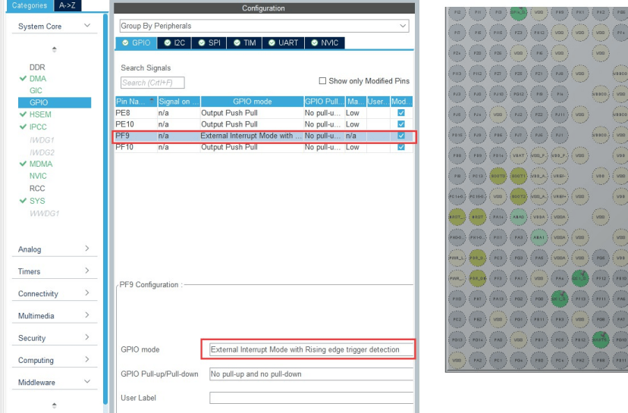Image resolution: width=628 pixels, height=413 pixels.
Task: Select the PA13 pin on the chip view
Action: click(x=498, y=299)
